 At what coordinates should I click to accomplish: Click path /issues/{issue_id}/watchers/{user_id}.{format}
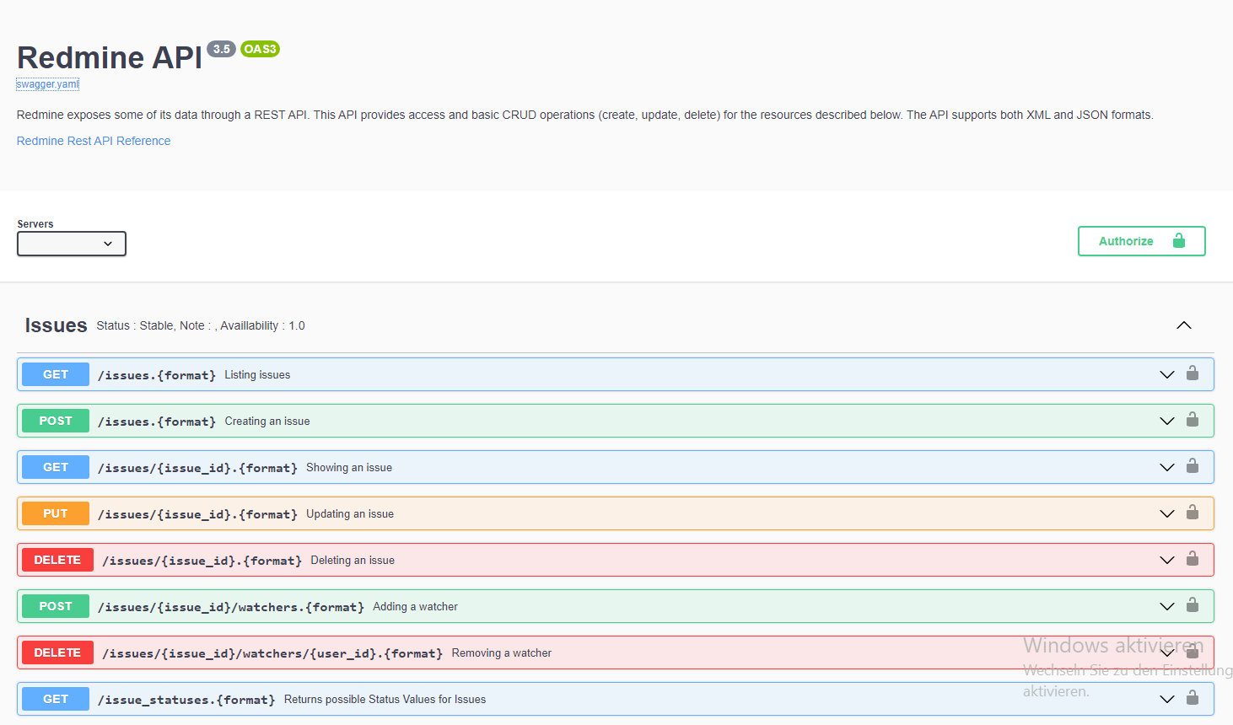click(272, 653)
